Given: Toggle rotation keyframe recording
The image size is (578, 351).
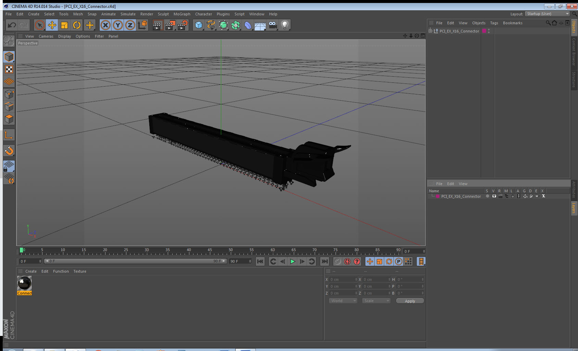Looking at the screenshot, I should tap(389, 261).
